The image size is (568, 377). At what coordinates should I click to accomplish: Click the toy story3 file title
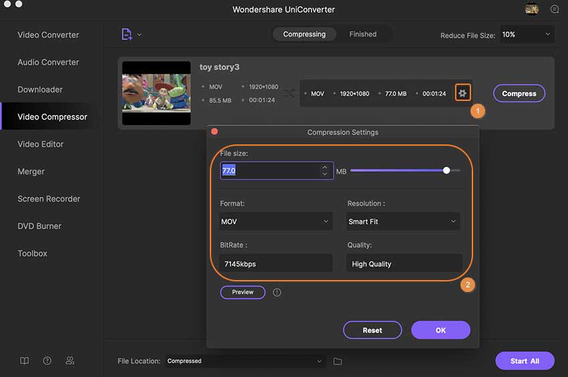tap(220, 67)
